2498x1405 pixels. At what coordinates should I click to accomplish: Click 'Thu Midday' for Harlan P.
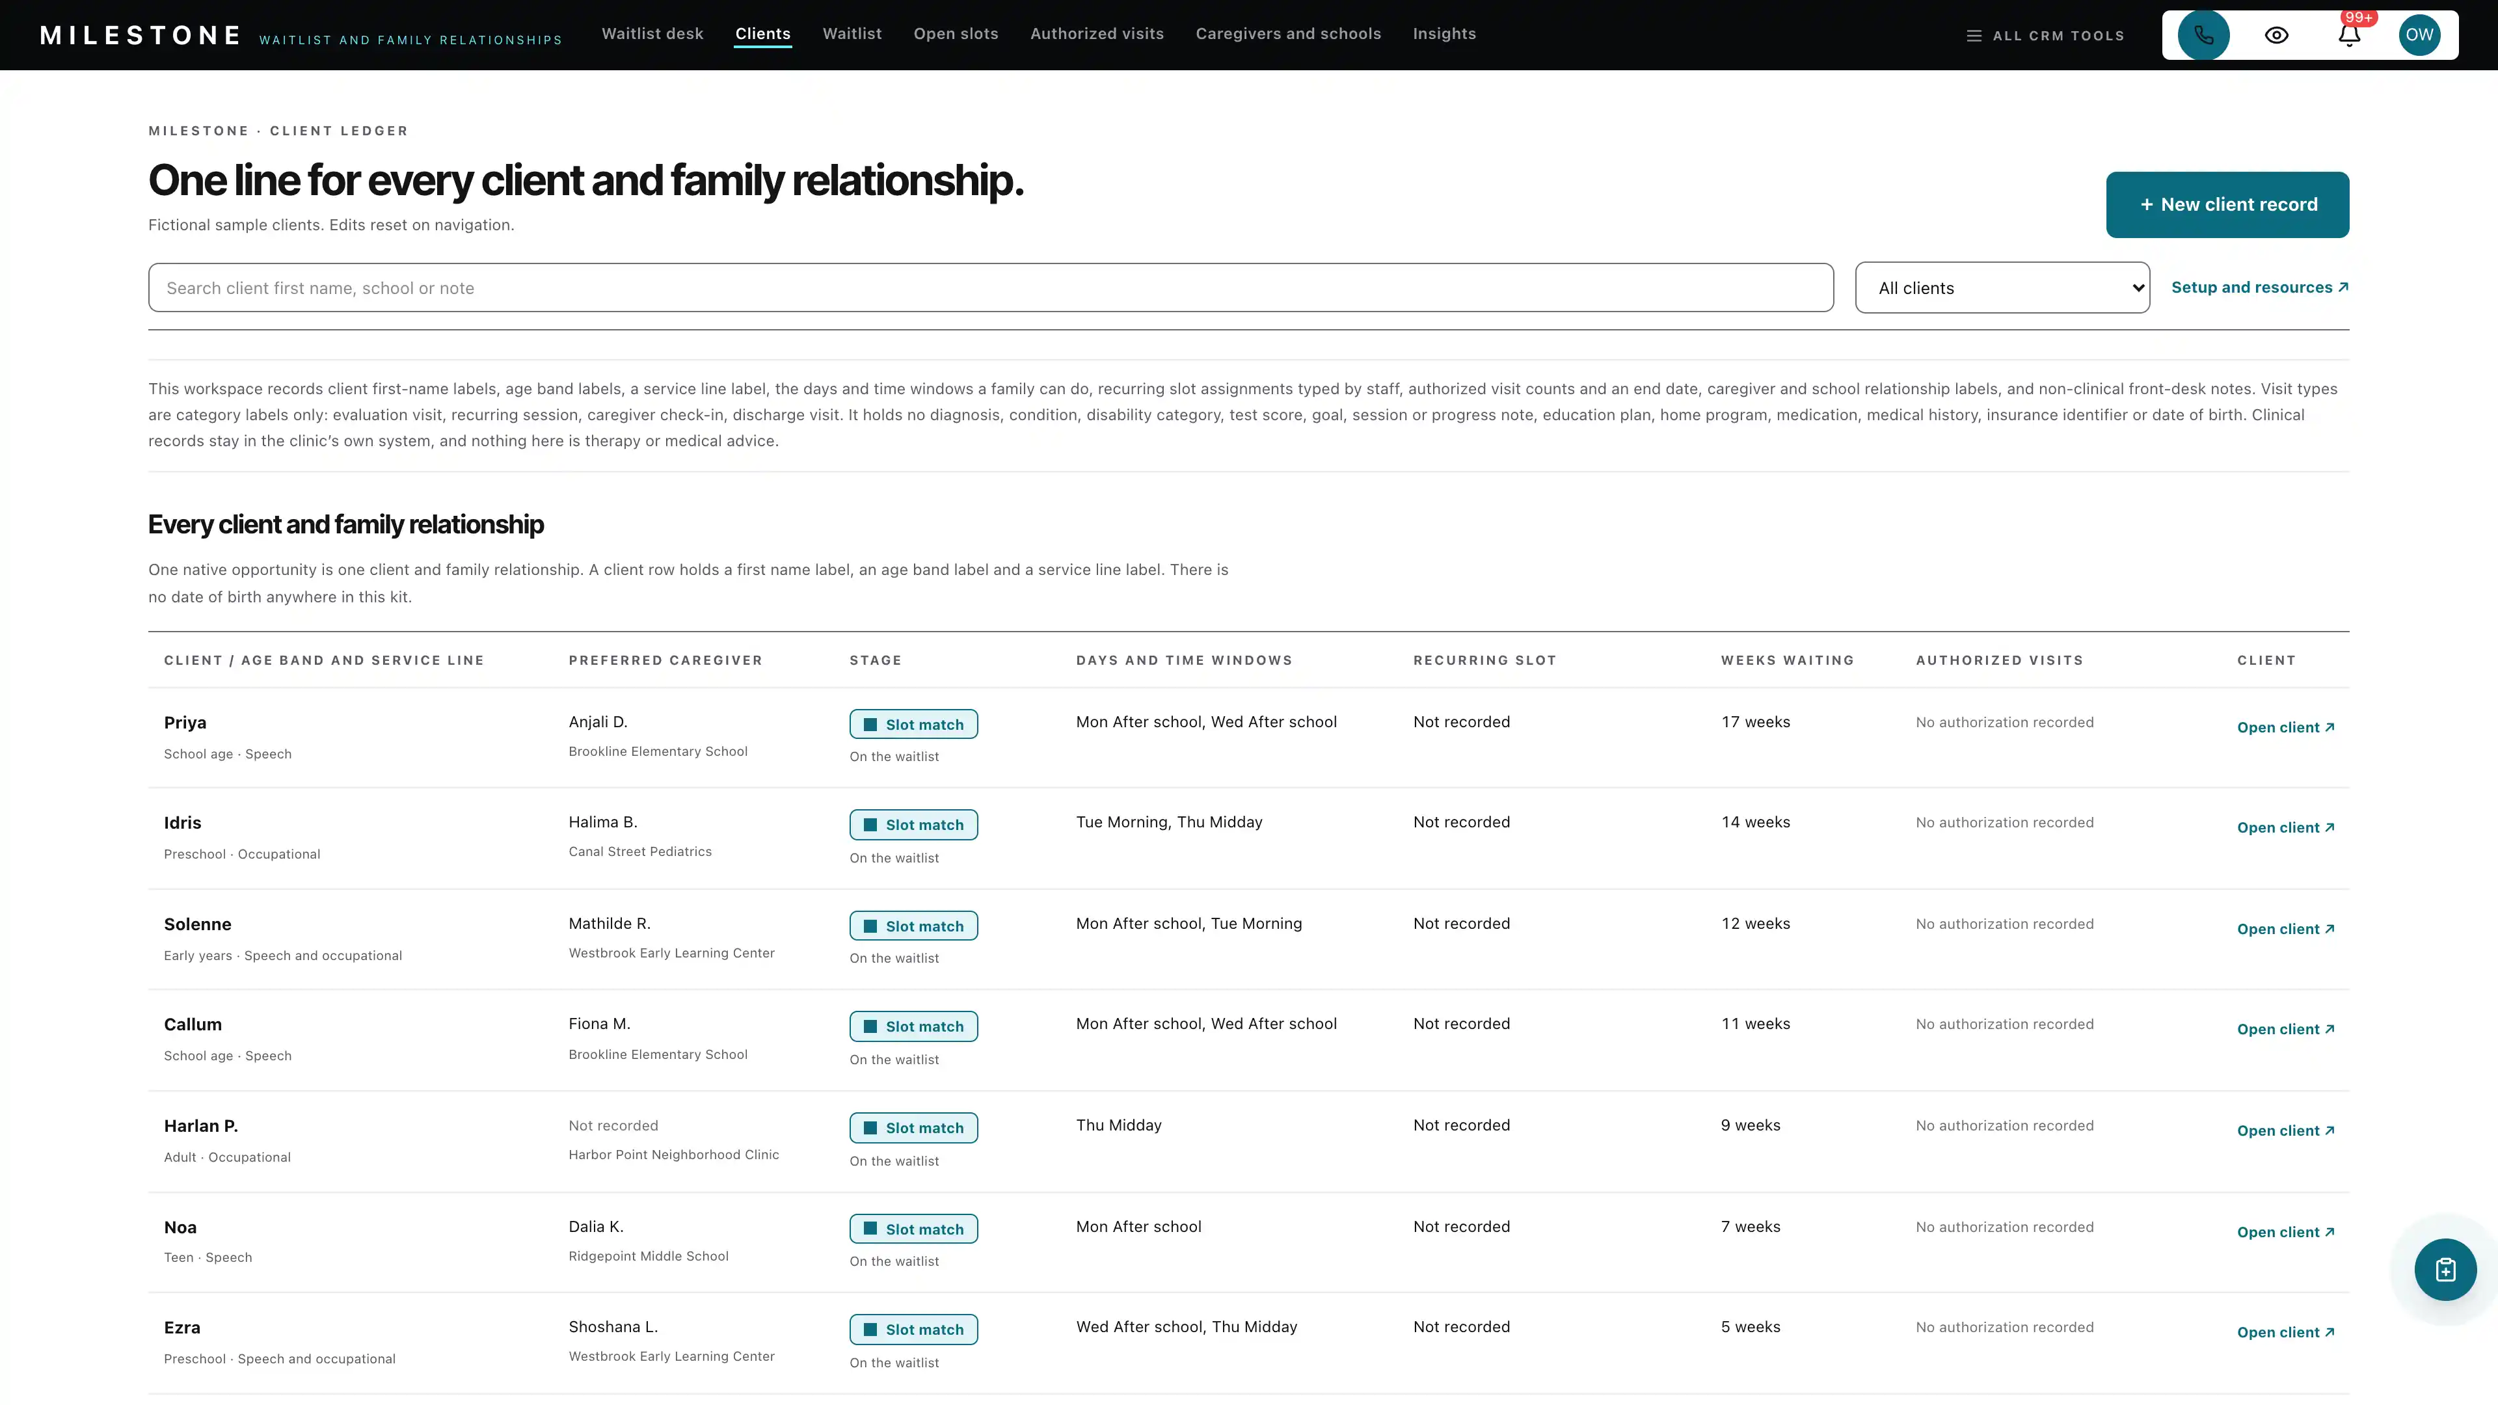coord(1118,1126)
